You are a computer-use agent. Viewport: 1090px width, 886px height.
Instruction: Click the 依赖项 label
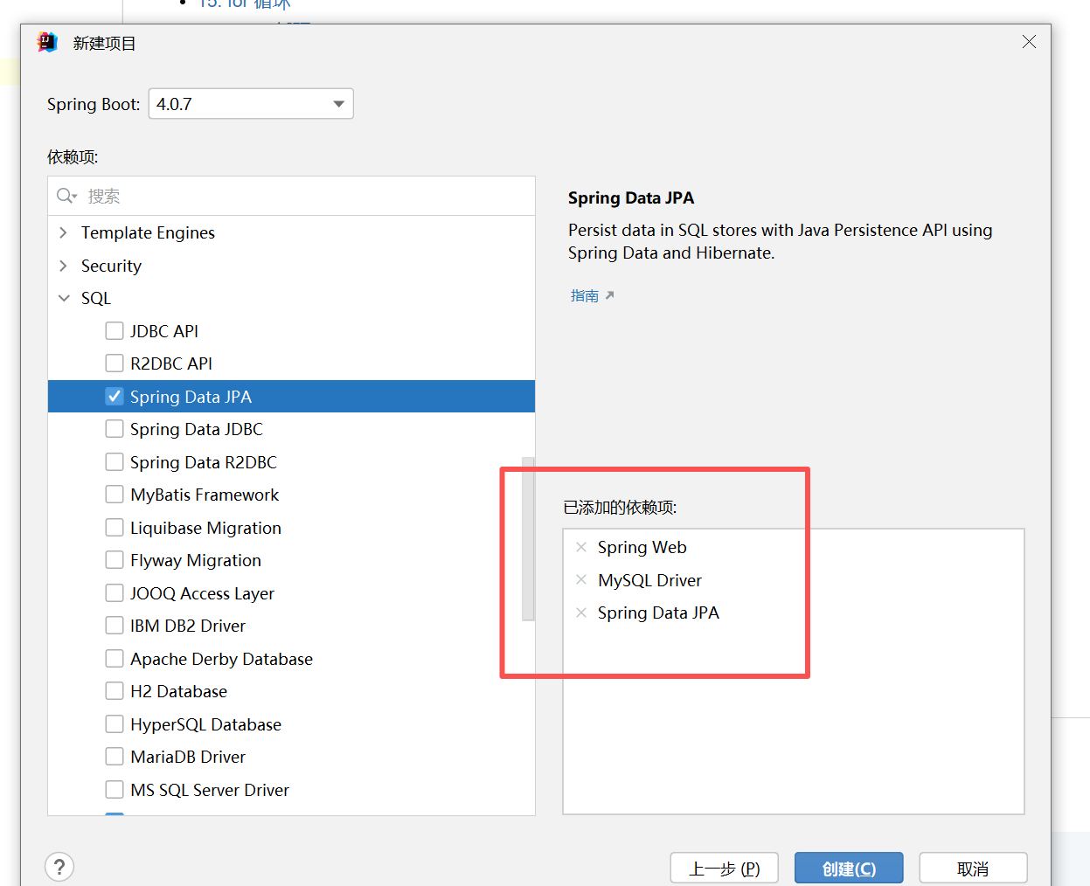[73, 157]
